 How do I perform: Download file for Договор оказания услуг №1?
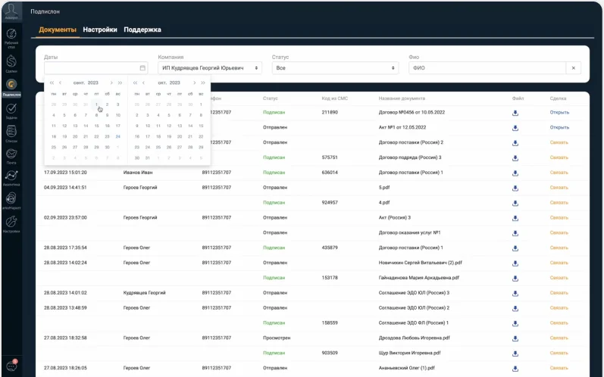pyautogui.click(x=515, y=233)
